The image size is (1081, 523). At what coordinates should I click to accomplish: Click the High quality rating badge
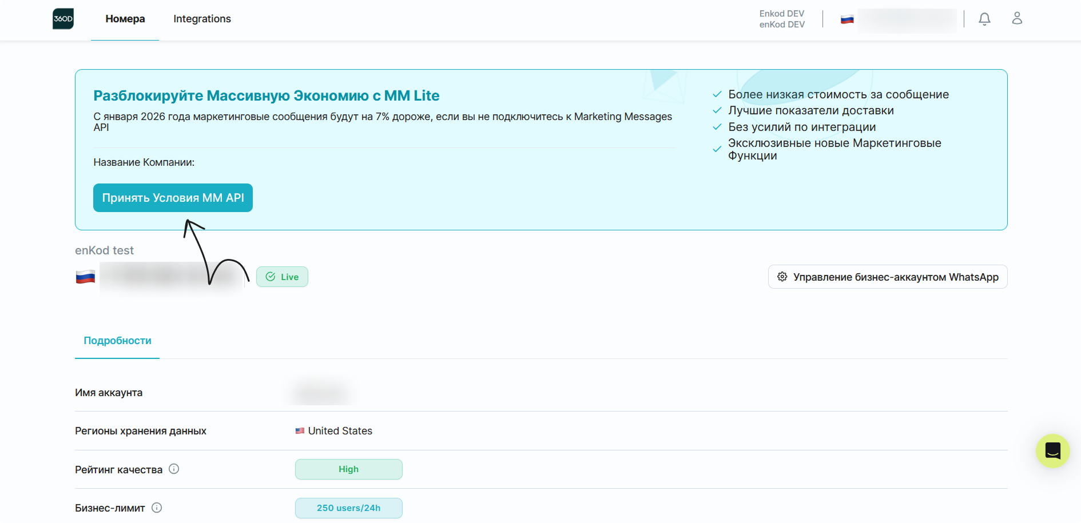point(348,469)
